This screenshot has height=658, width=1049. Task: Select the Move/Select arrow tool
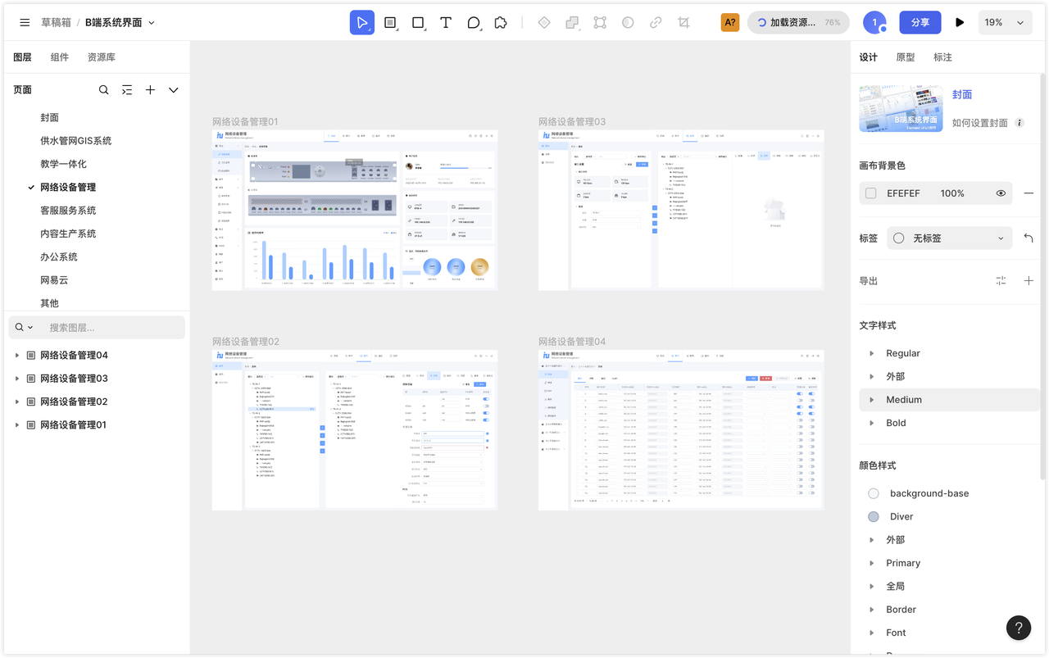pyautogui.click(x=361, y=23)
